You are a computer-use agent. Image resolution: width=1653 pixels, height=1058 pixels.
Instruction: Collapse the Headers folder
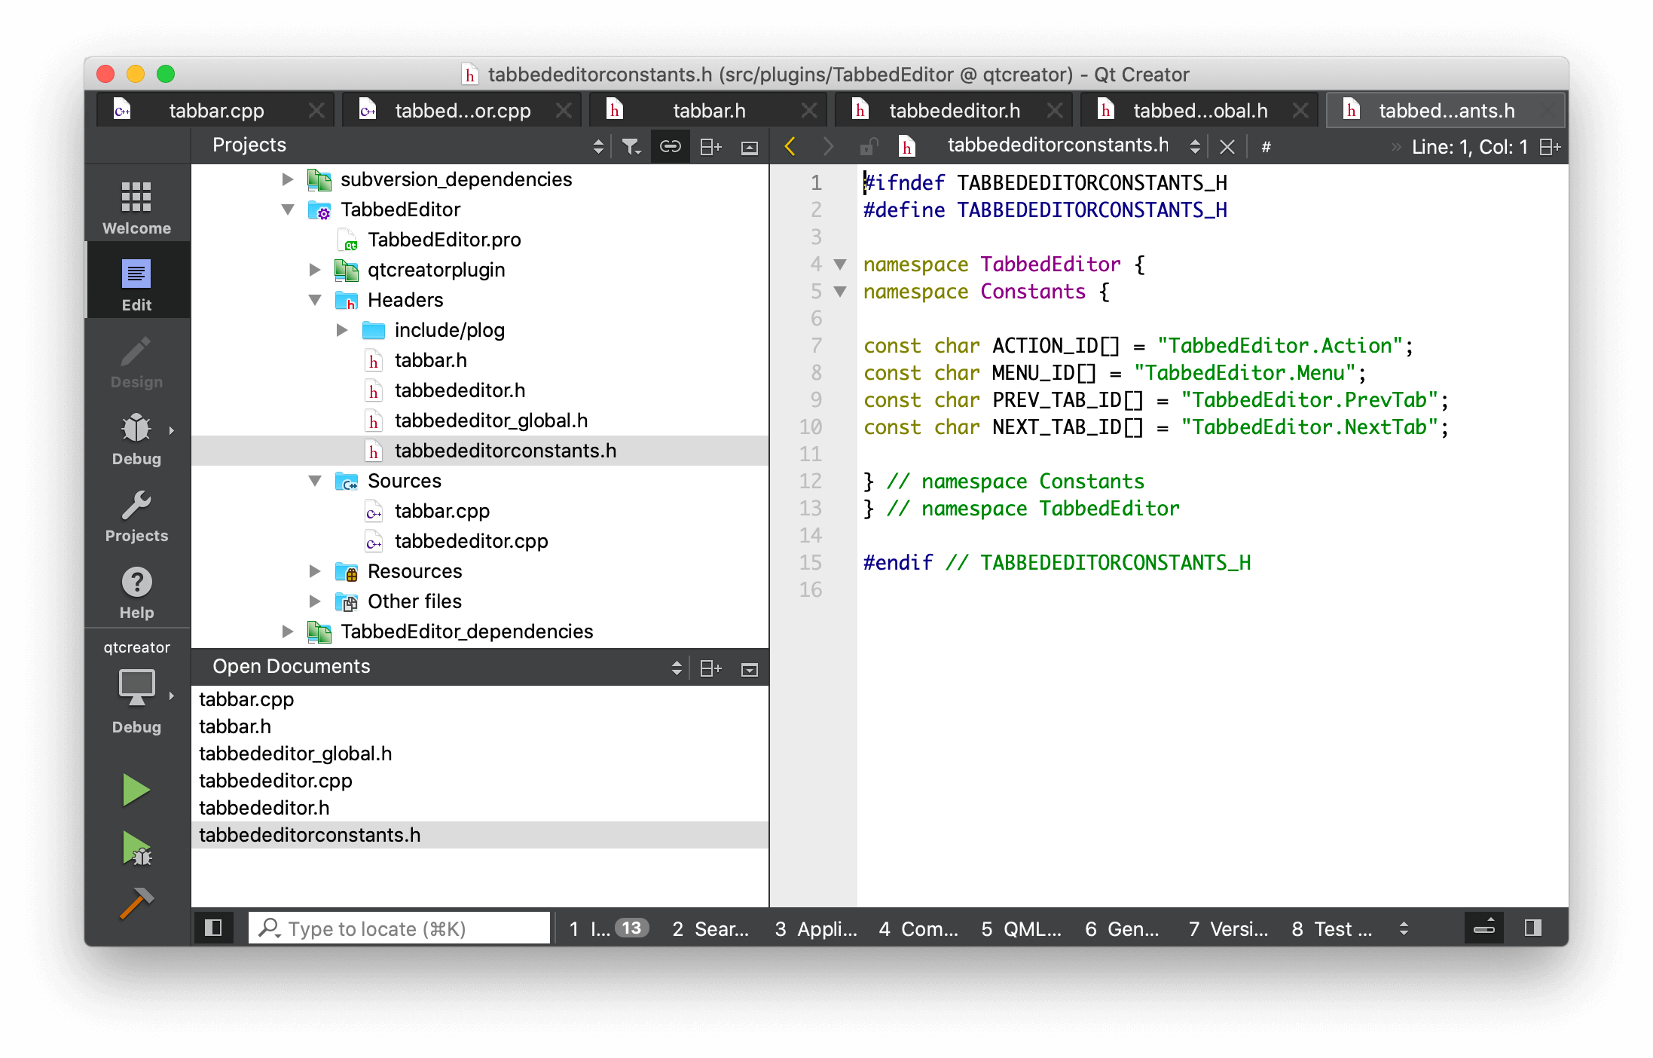(x=315, y=300)
